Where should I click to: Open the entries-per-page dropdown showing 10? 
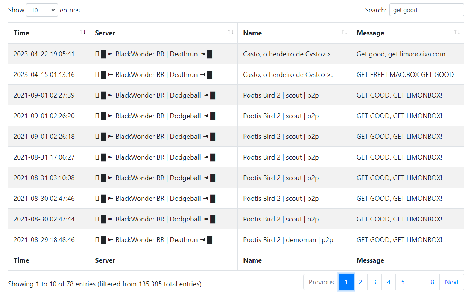pos(42,10)
